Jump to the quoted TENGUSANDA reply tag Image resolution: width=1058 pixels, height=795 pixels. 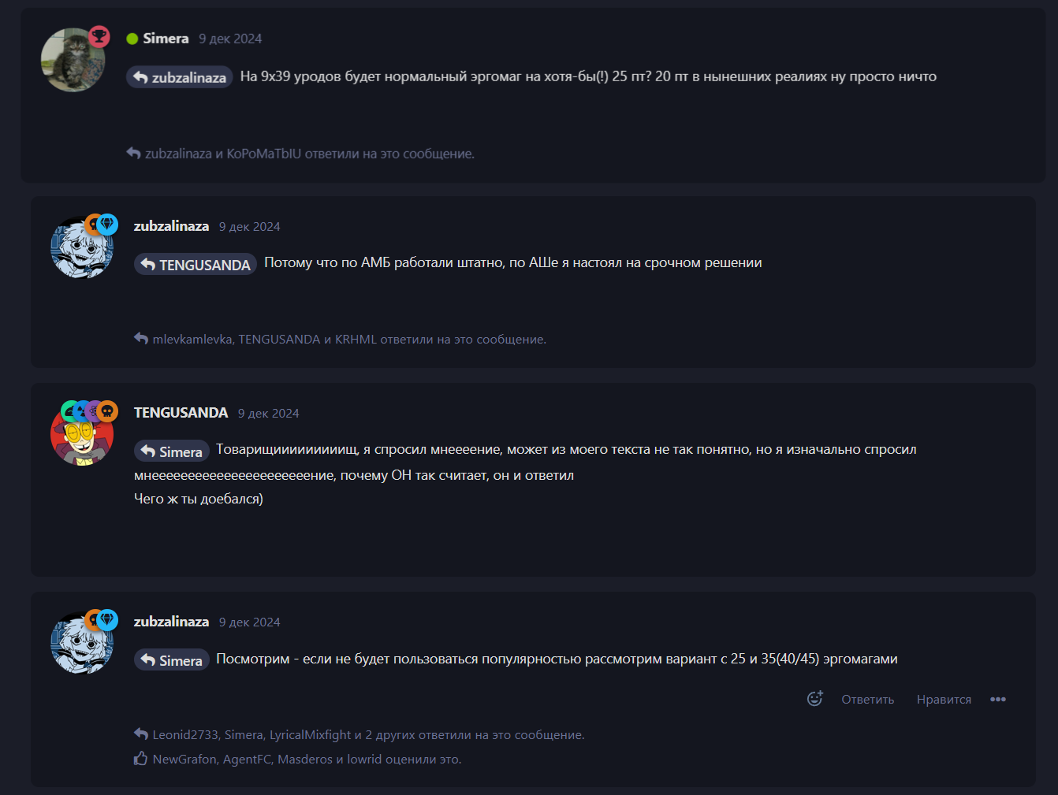tap(196, 264)
